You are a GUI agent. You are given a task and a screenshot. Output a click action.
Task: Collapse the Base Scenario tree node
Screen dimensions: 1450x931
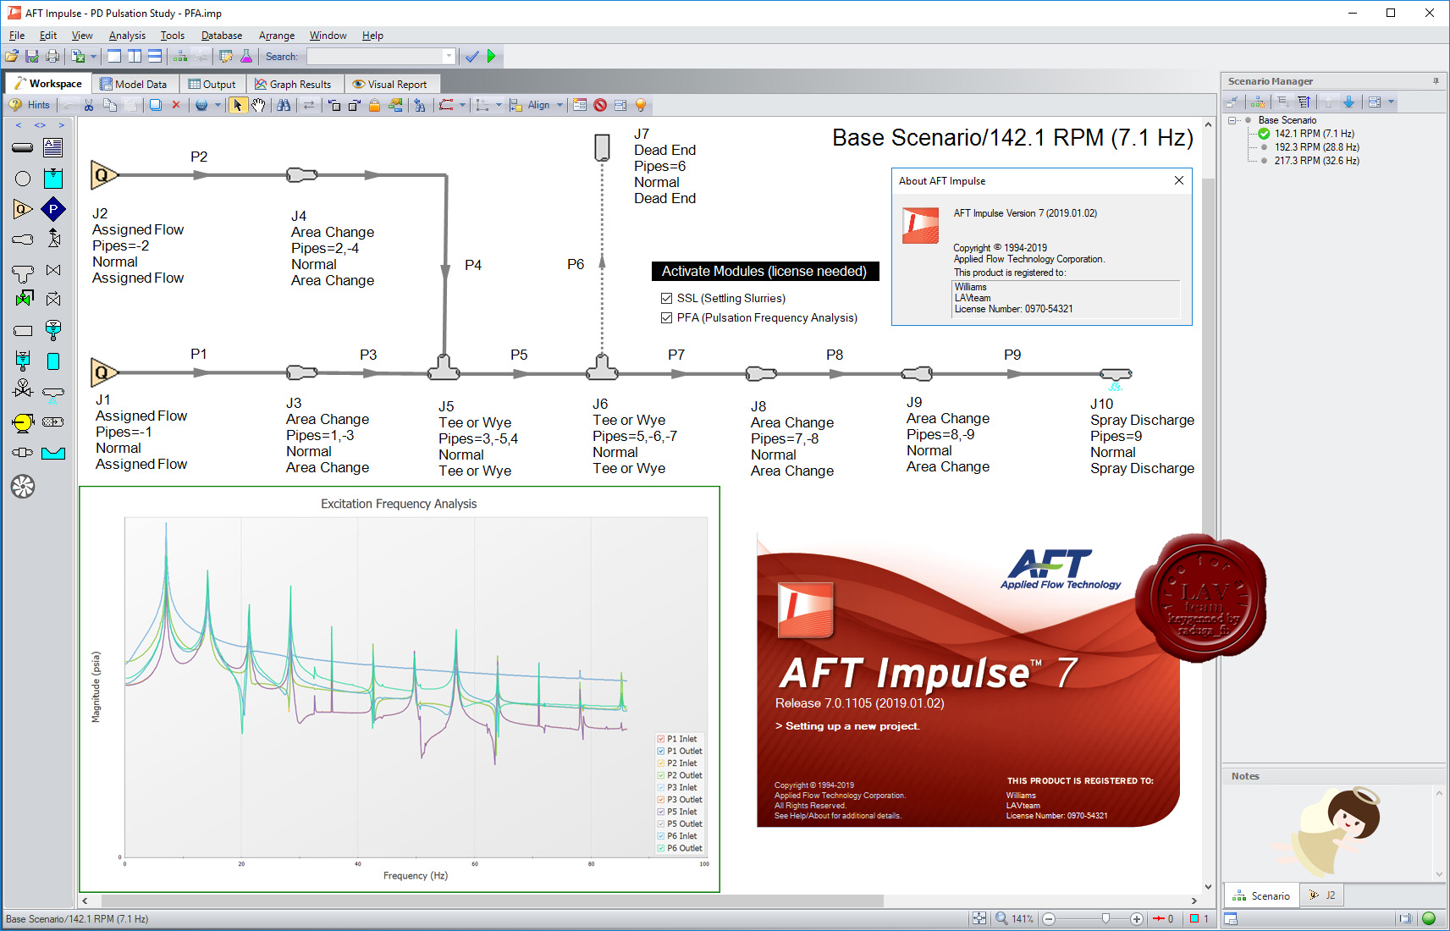(x=1232, y=120)
